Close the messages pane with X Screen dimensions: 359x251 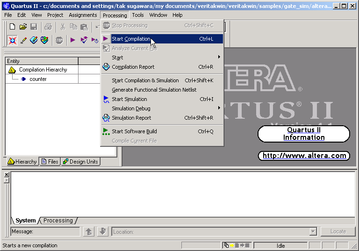pyautogui.click(x=7, y=174)
